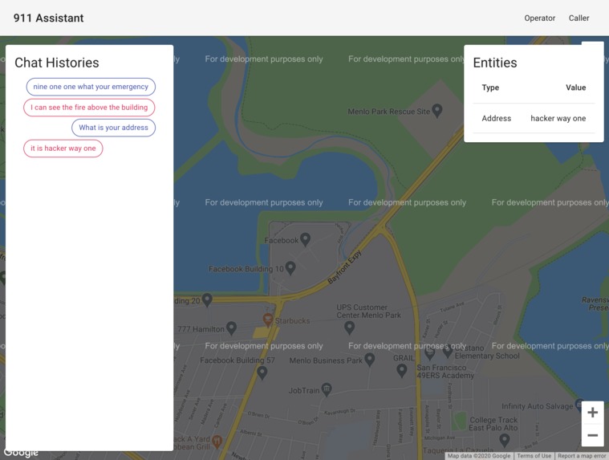Switch to the Caller view
Viewport: 609px width, 460px height.
pyautogui.click(x=579, y=18)
